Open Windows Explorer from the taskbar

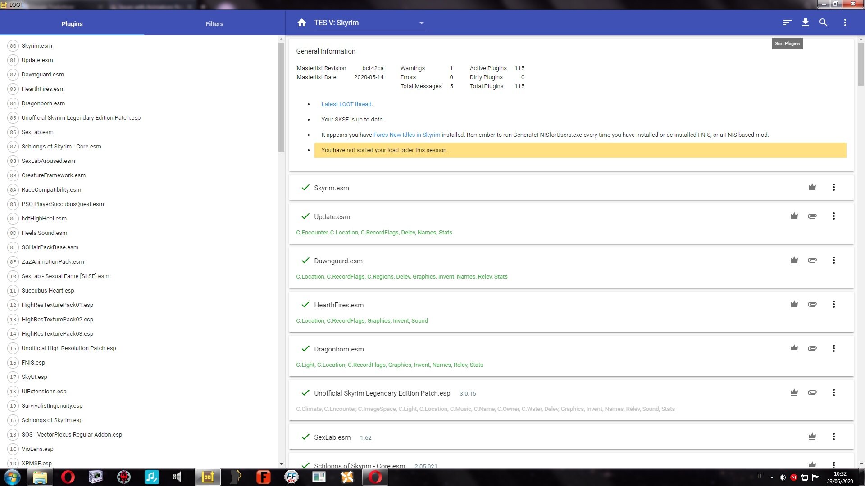[40, 477]
